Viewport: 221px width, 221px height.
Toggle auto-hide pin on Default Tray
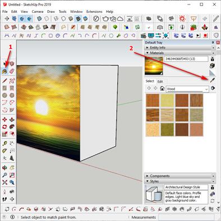pyautogui.click(x=213, y=43)
